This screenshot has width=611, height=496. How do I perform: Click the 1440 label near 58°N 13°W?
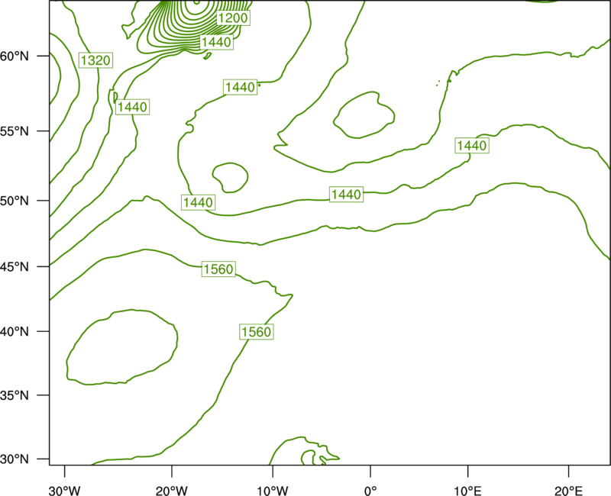tap(241, 87)
